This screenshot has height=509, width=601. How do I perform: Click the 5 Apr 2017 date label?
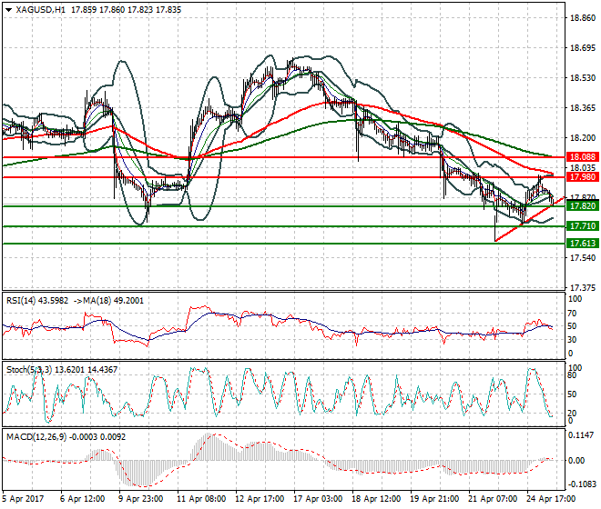tap(25, 499)
